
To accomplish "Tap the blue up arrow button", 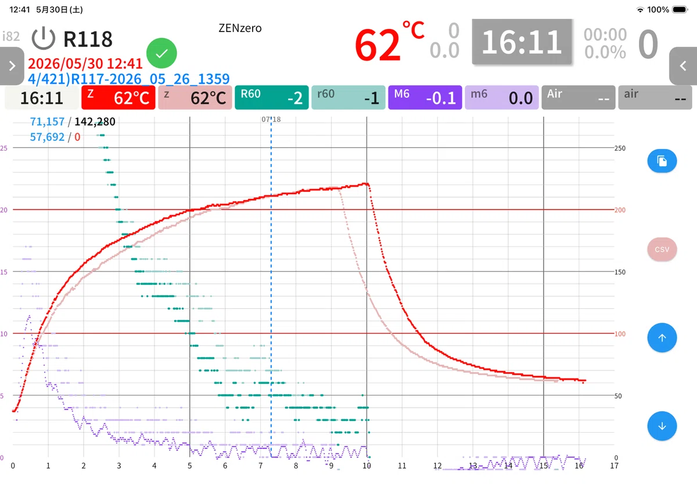I will 662,337.
